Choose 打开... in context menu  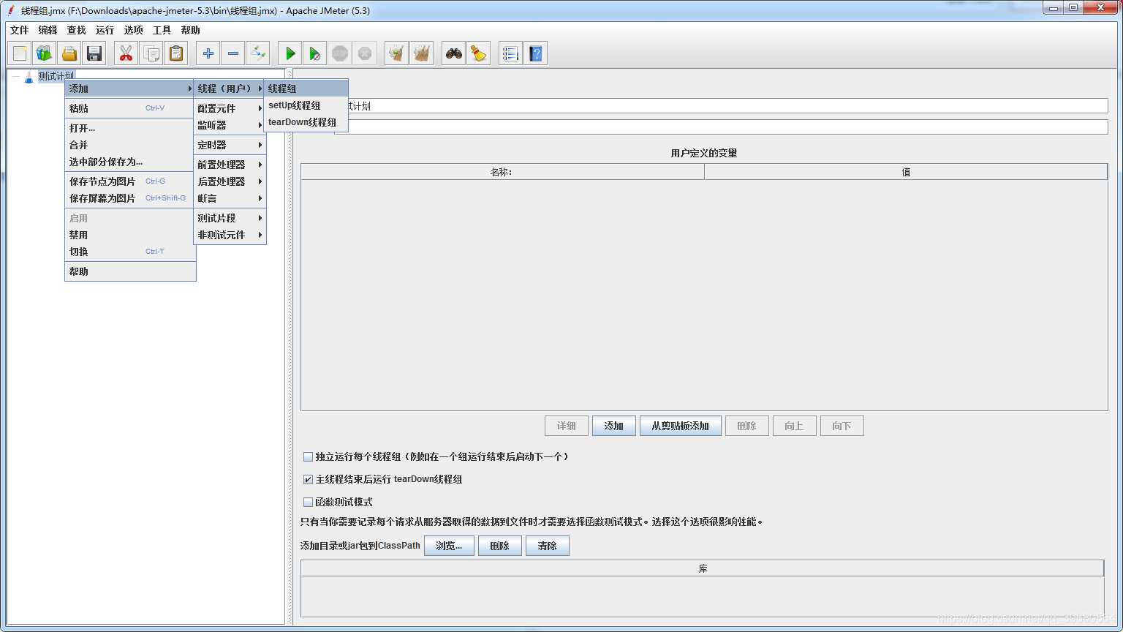pyautogui.click(x=130, y=128)
